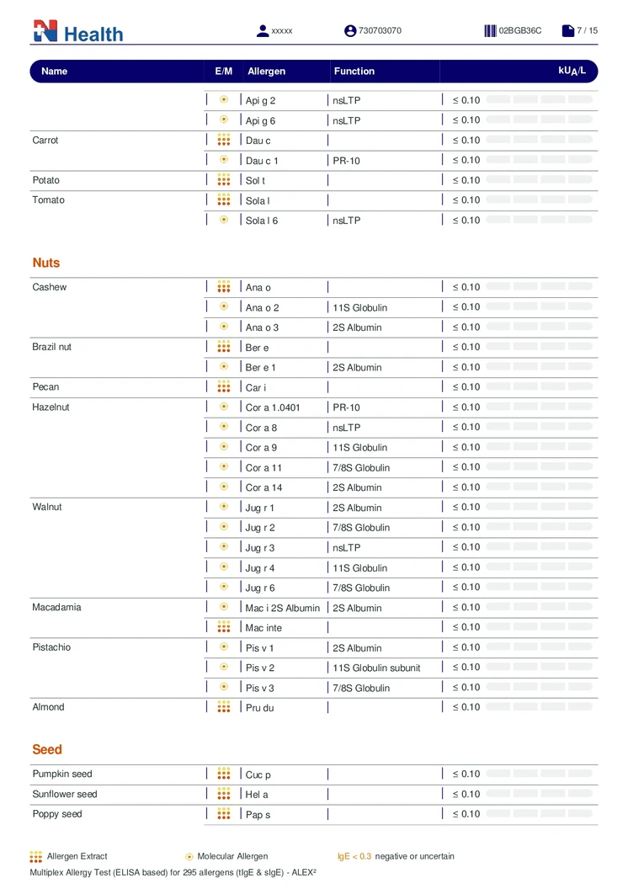Click the barcode icon next to 02BGB36C
Screen dimensions: 628x889
[490, 31]
